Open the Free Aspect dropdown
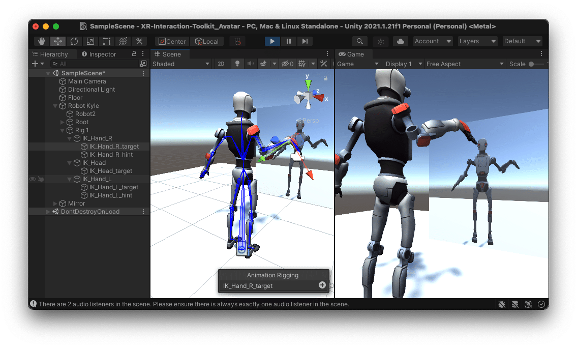This screenshot has height=347, width=577. 465,64
